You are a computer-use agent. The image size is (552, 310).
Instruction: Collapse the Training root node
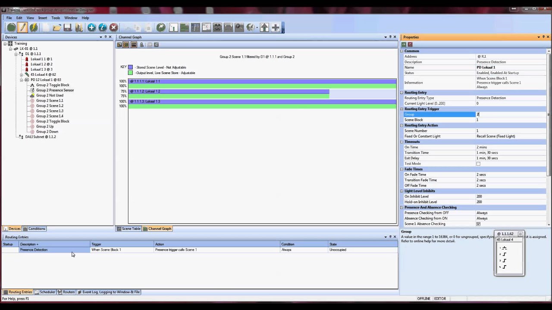tap(5, 43)
